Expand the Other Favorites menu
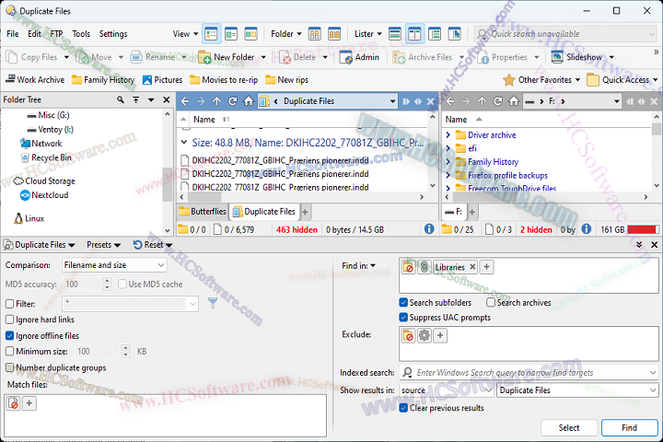 point(541,79)
